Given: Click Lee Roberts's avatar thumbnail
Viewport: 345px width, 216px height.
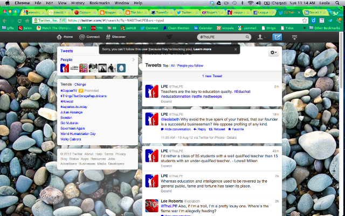Looking at the screenshot, I should click(x=152, y=206).
